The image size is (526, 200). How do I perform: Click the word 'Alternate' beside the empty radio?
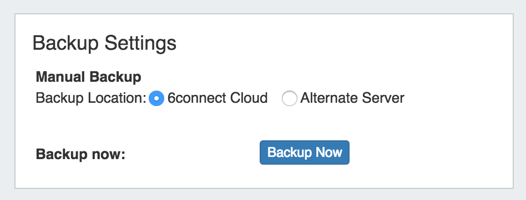[x=330, y=98]
